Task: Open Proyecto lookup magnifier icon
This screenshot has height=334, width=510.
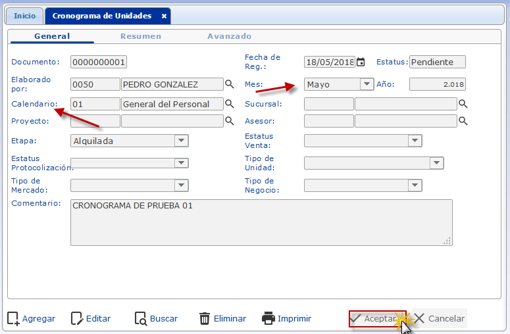Action: coord(230,121)
